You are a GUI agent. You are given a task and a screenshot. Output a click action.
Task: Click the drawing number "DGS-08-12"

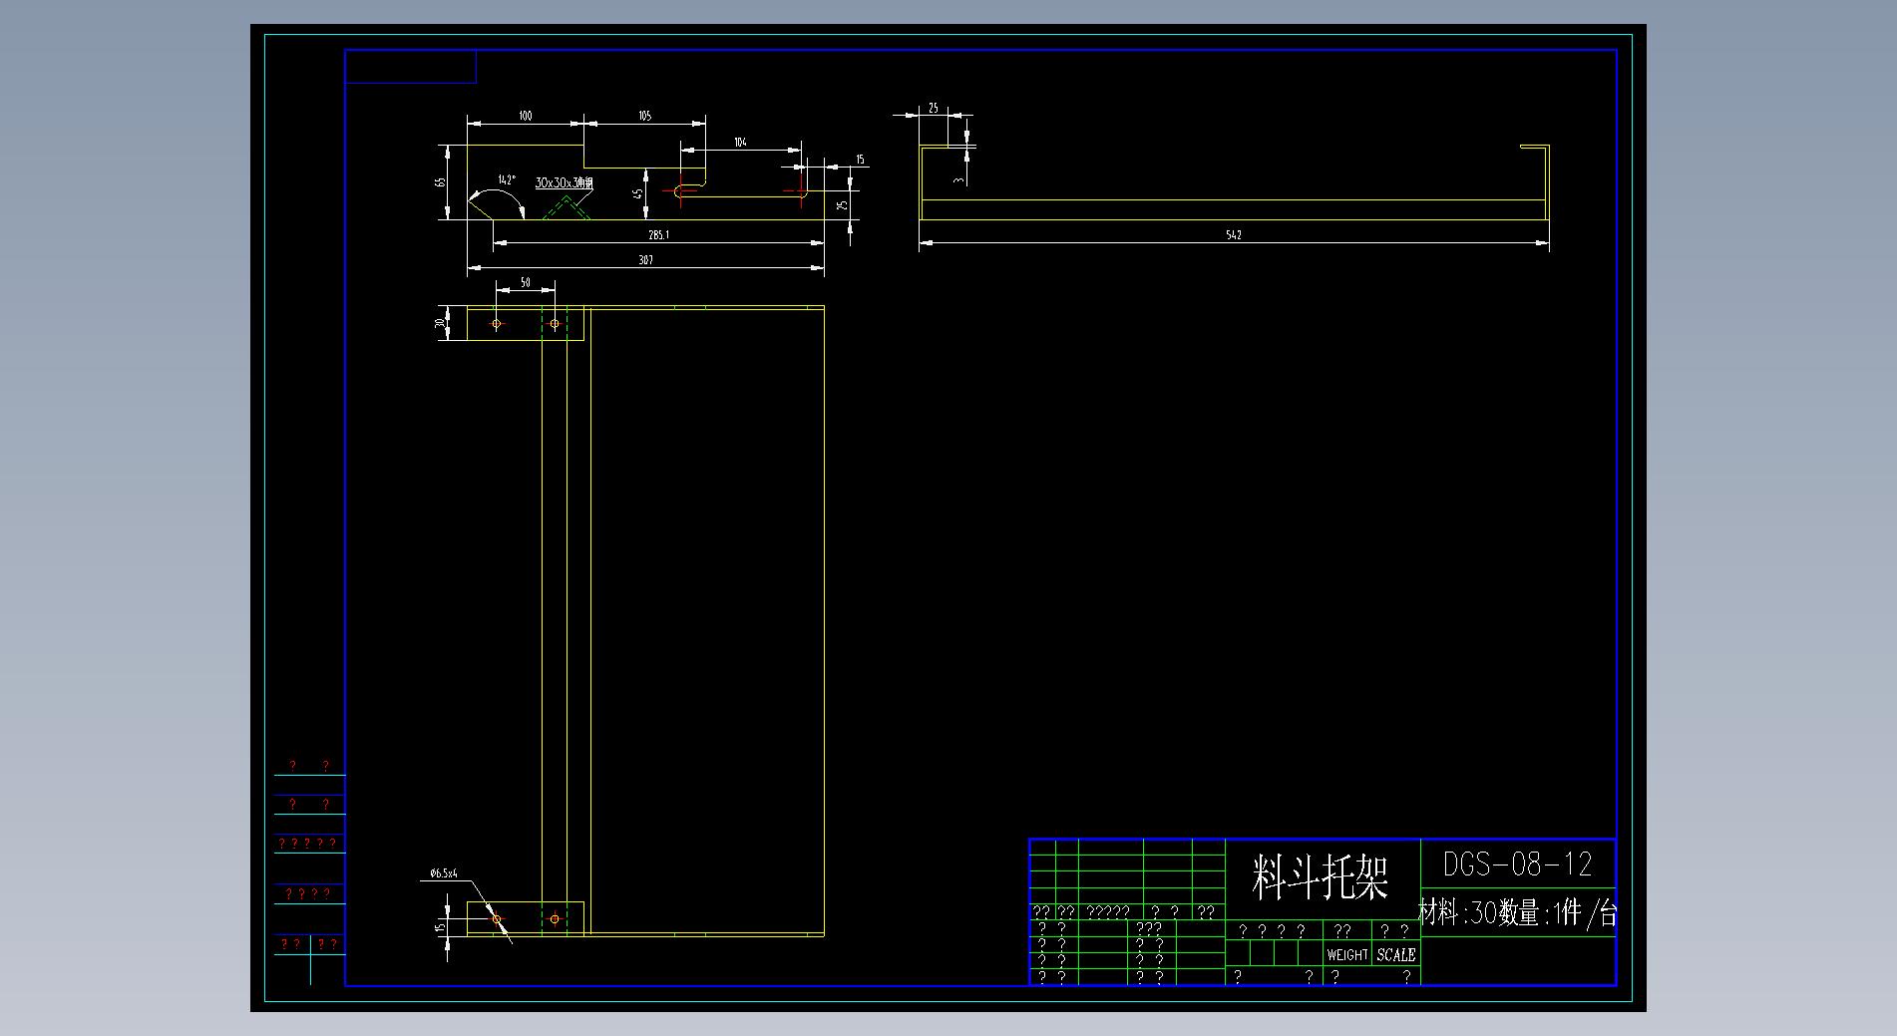coord(1517,863)
